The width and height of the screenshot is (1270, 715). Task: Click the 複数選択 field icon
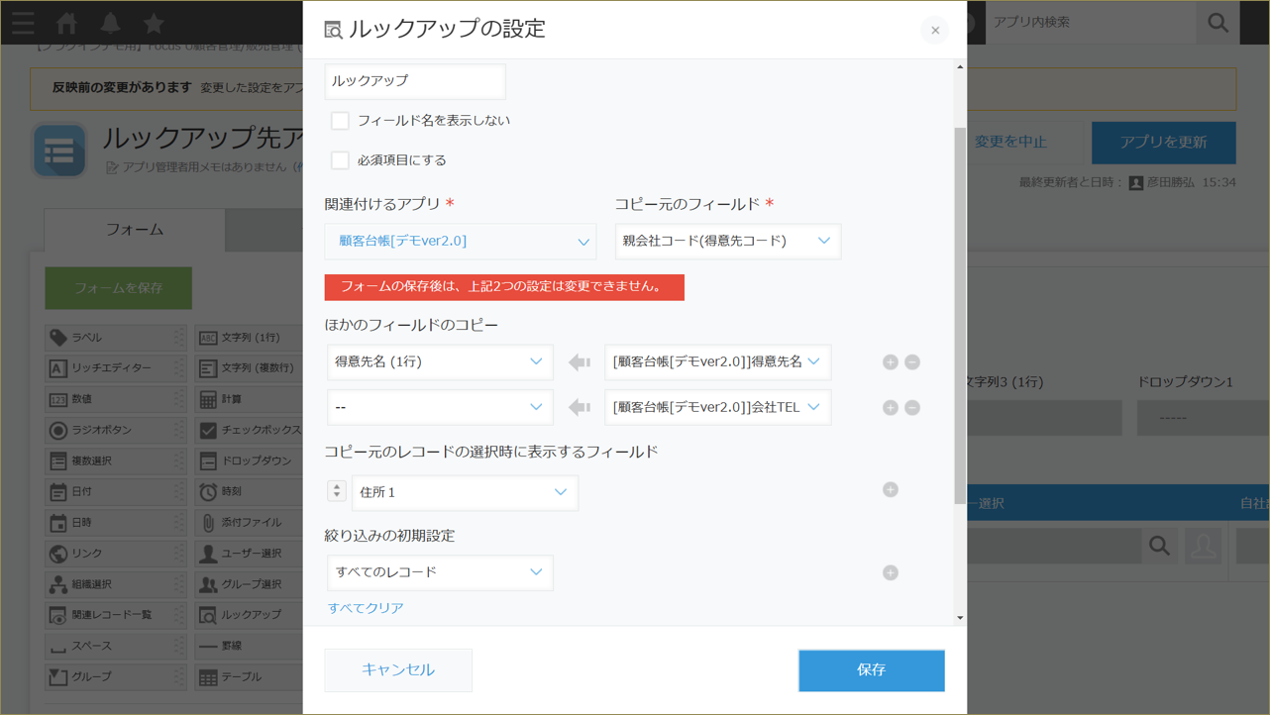tap(58, 461)
